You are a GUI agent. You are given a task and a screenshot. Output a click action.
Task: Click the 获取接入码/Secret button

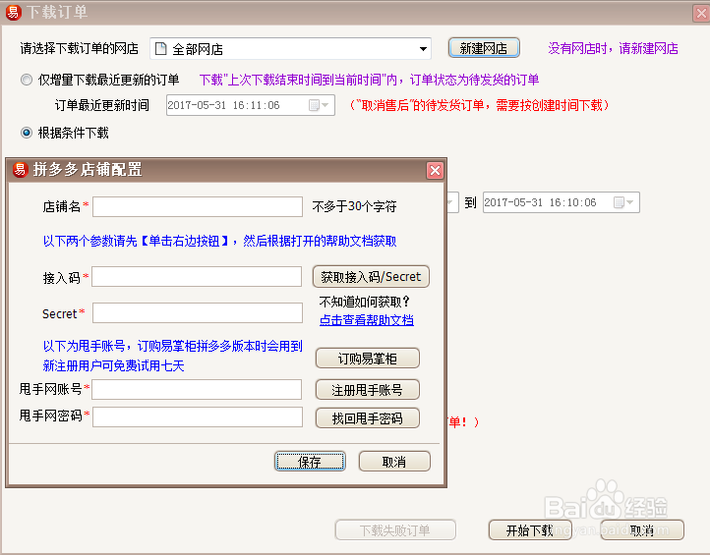(x=371, y=276)
